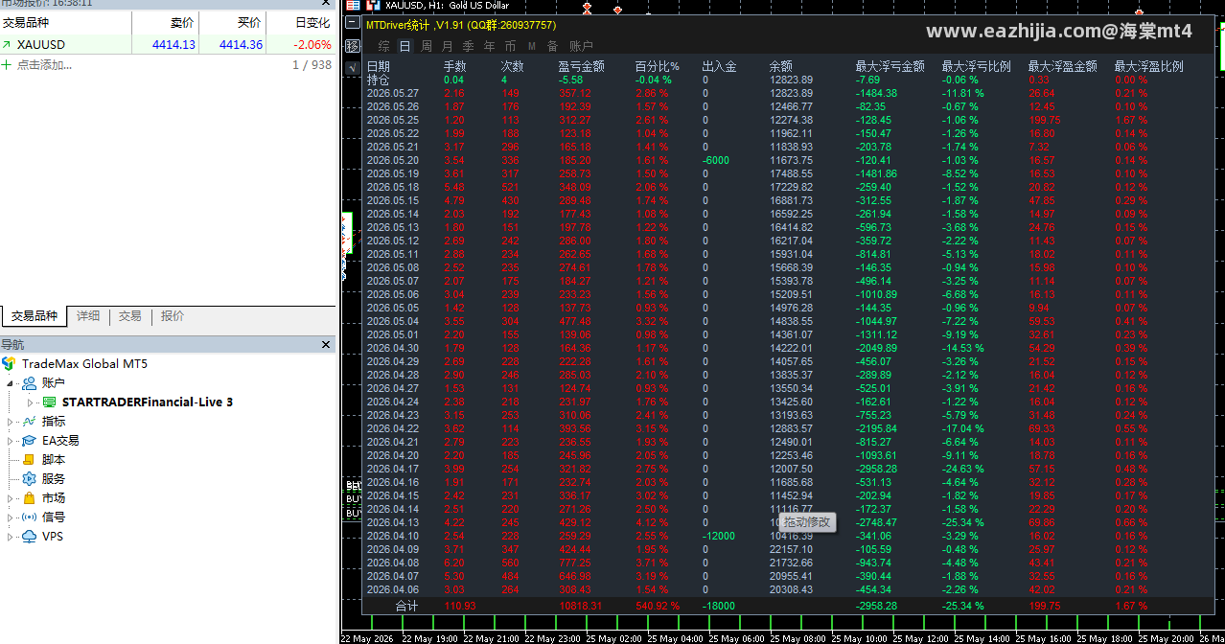Click the 市场 shopping bag icon

coord(29,497)
